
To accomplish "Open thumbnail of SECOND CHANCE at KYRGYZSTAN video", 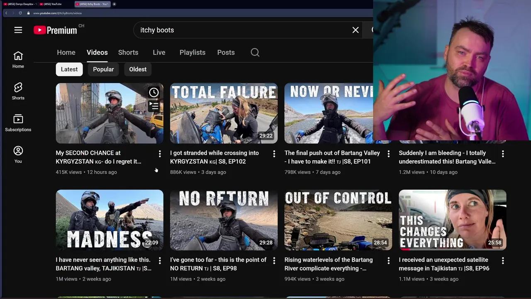I will [110, 113].
